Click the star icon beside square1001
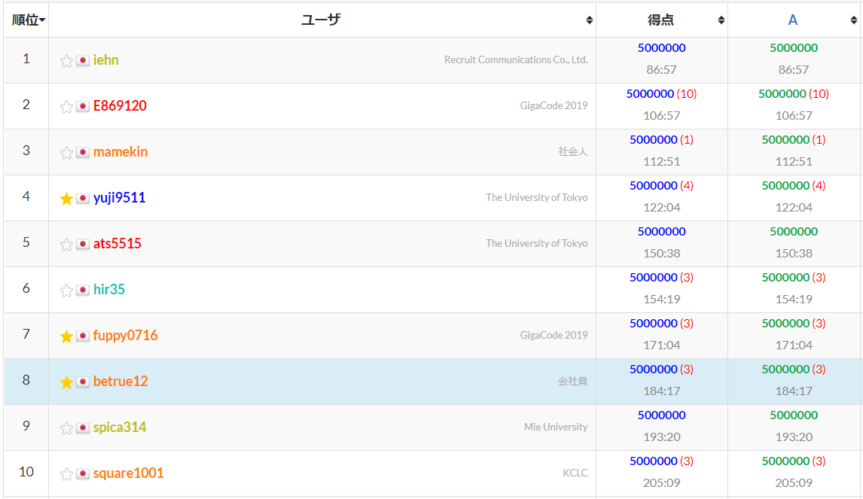This screenshot has height=499, width=863. [x=66, y=473]
